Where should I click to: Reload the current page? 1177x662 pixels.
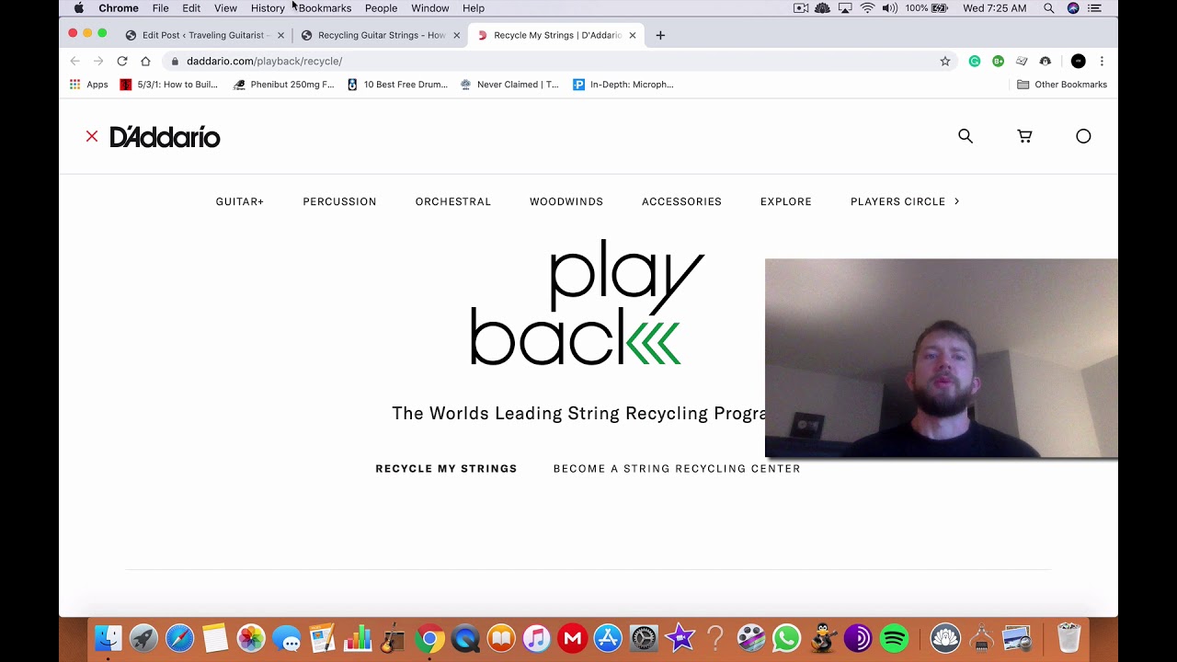coord(121,61)
